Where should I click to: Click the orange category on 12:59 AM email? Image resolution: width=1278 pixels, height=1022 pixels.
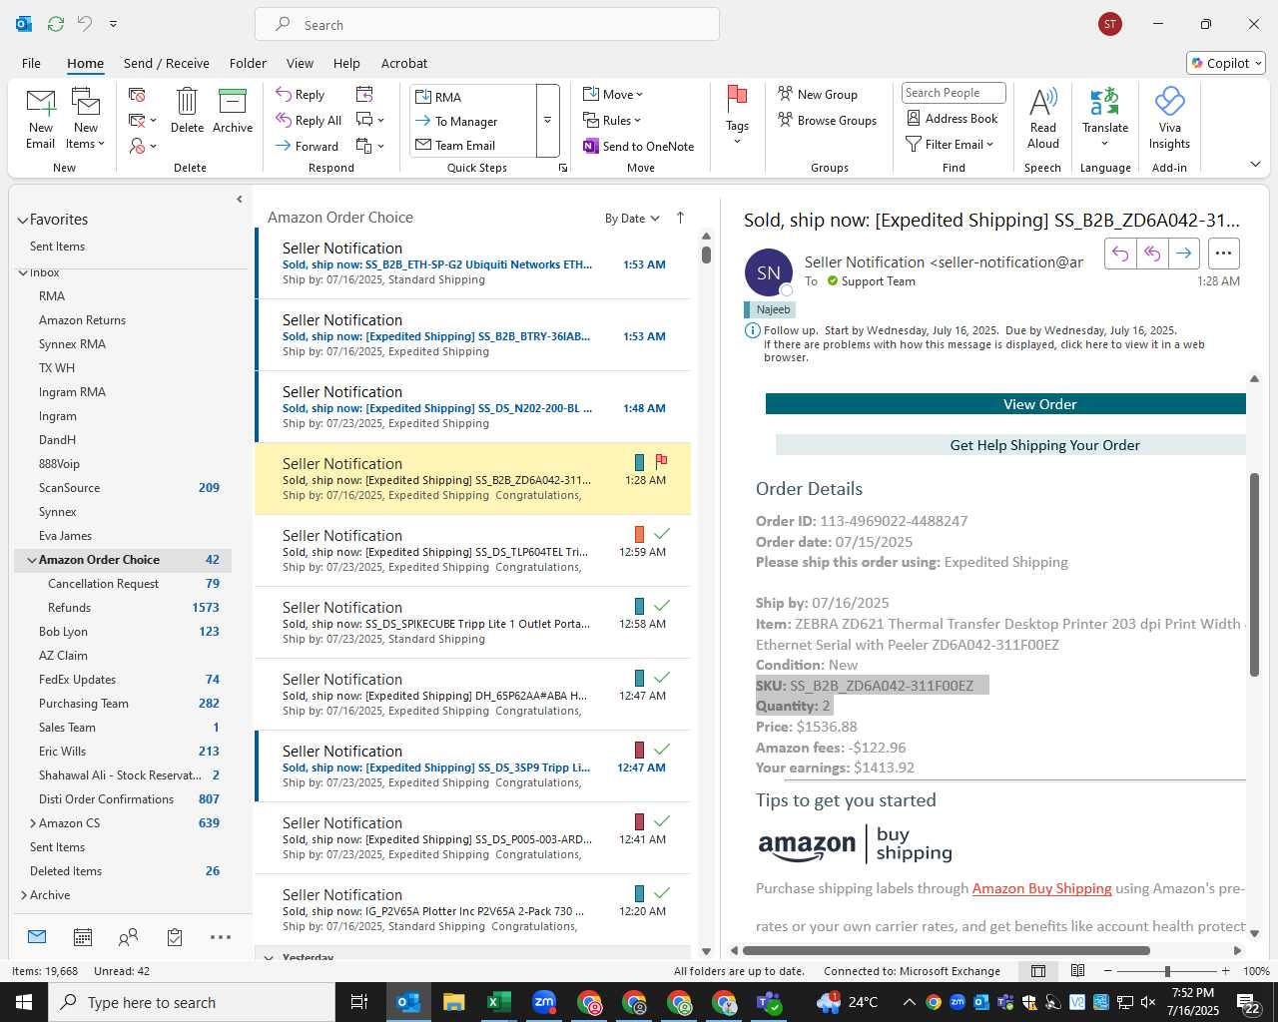639,534
